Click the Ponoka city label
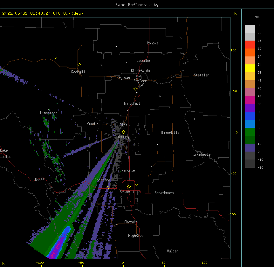The image size is (274, 267). [x=153, y=43]
